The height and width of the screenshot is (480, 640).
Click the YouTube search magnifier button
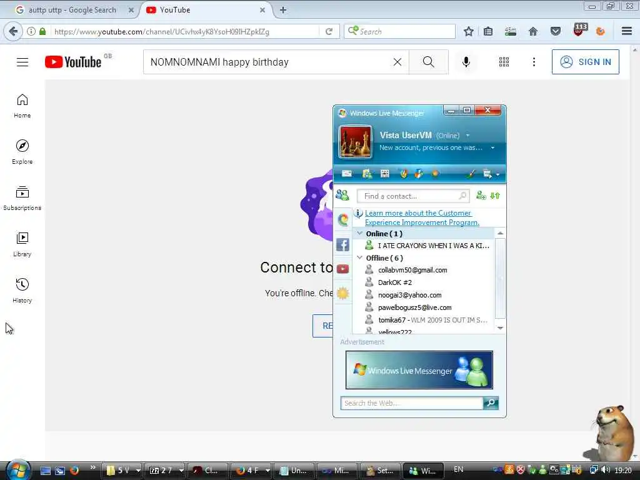point(429,62)
